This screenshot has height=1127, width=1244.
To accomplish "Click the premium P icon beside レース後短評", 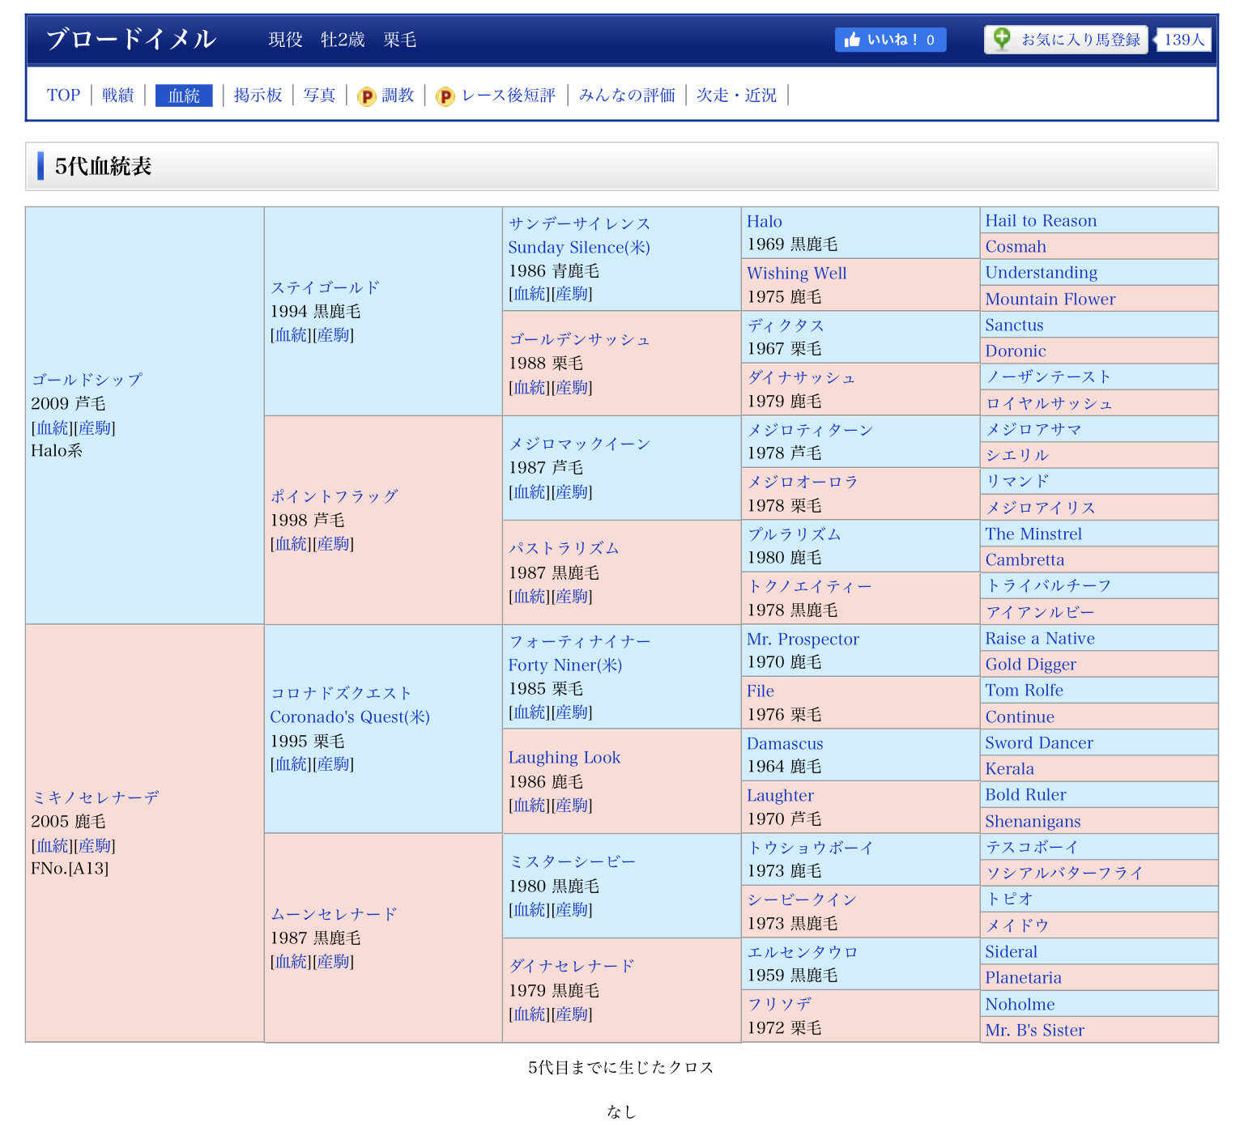I will (445, 96).
